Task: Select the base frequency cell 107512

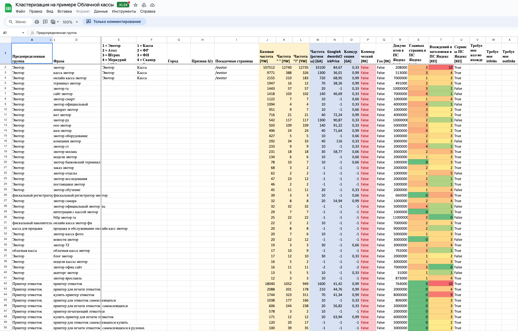Action: pyautogui.click(x=267, y=67)
